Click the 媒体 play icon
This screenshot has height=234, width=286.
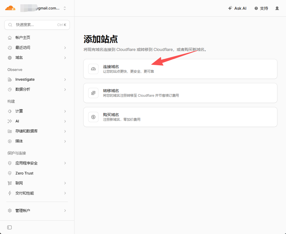[10, 141]
